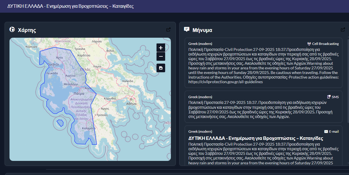Open the Μήνυμα panel in external view
349x175 pixels.
click(343, 30)
